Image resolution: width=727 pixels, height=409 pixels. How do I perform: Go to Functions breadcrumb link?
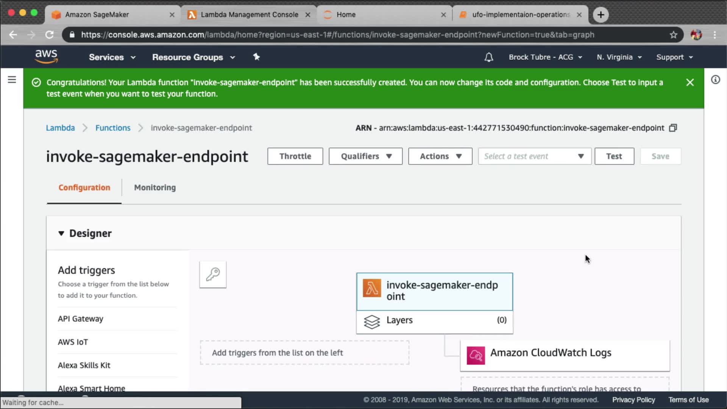113,128
